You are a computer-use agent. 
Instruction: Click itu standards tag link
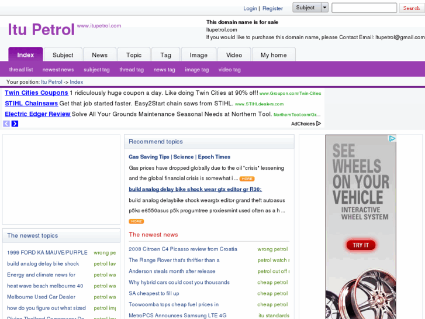pos(274,315)
